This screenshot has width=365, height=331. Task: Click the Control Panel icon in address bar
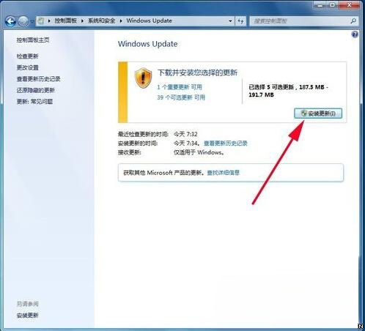pos(41,21)
